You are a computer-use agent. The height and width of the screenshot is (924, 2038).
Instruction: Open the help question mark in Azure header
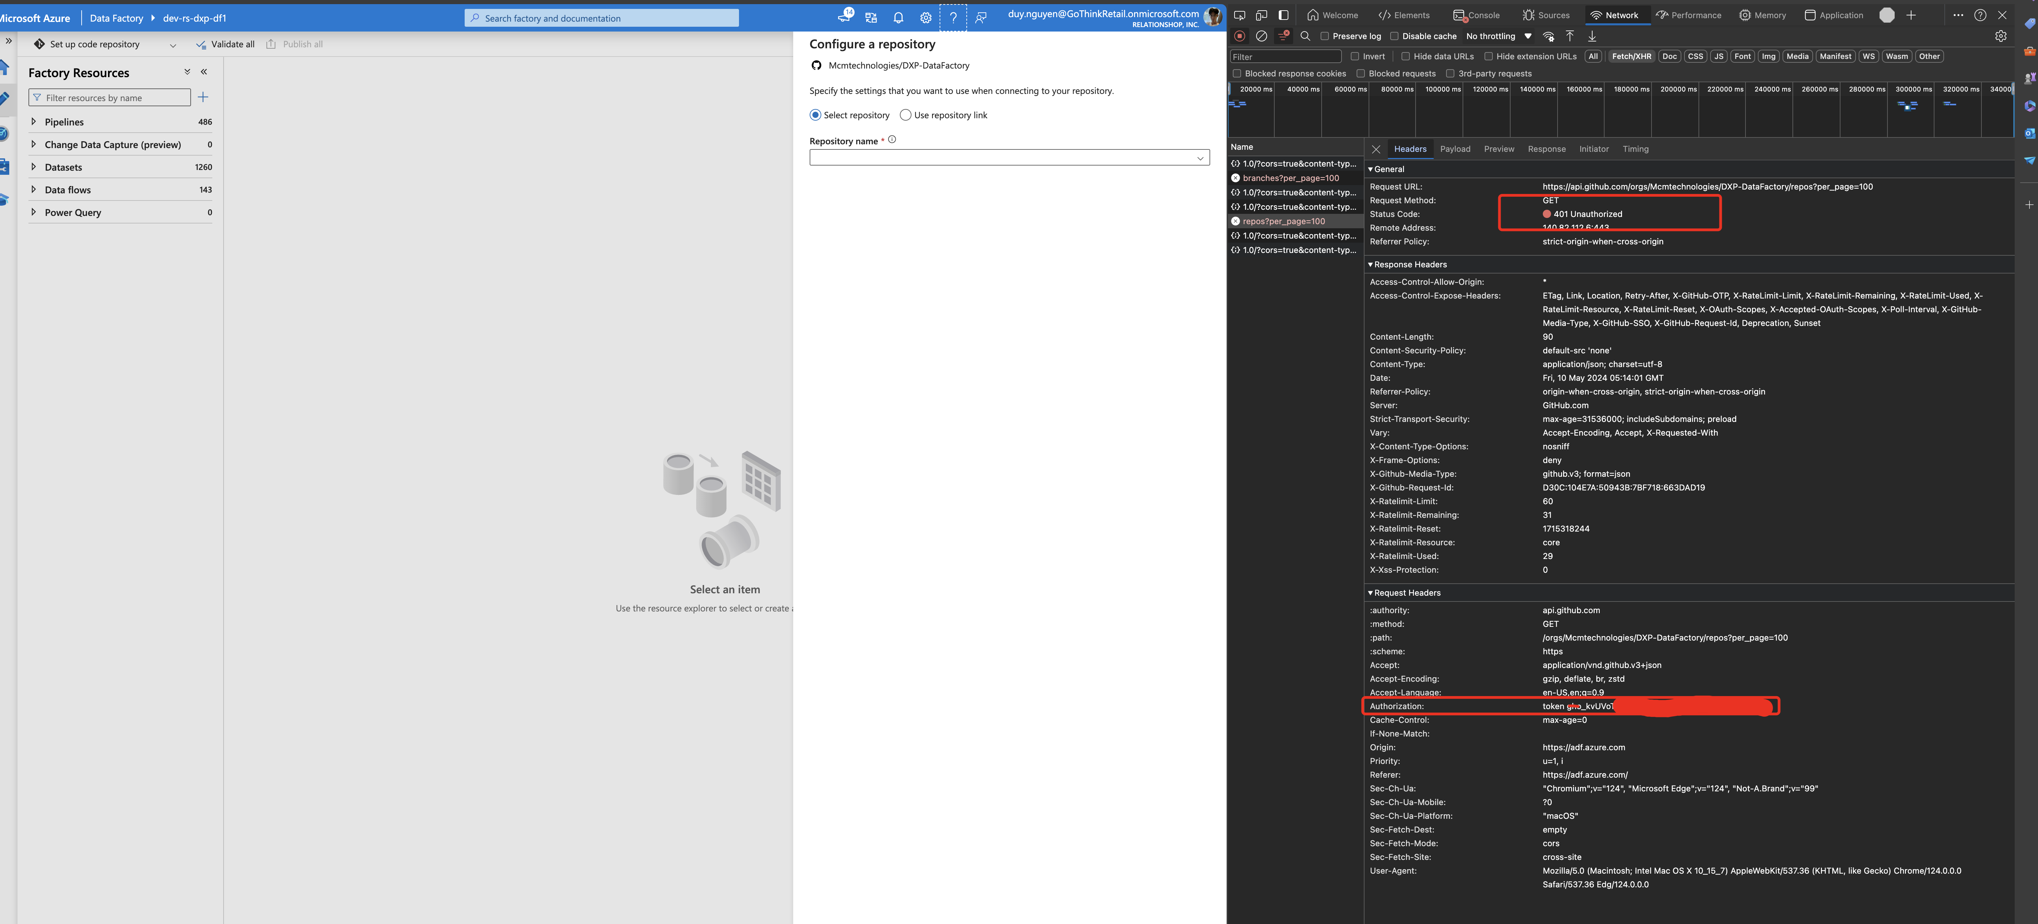click(x=953, y=18)
